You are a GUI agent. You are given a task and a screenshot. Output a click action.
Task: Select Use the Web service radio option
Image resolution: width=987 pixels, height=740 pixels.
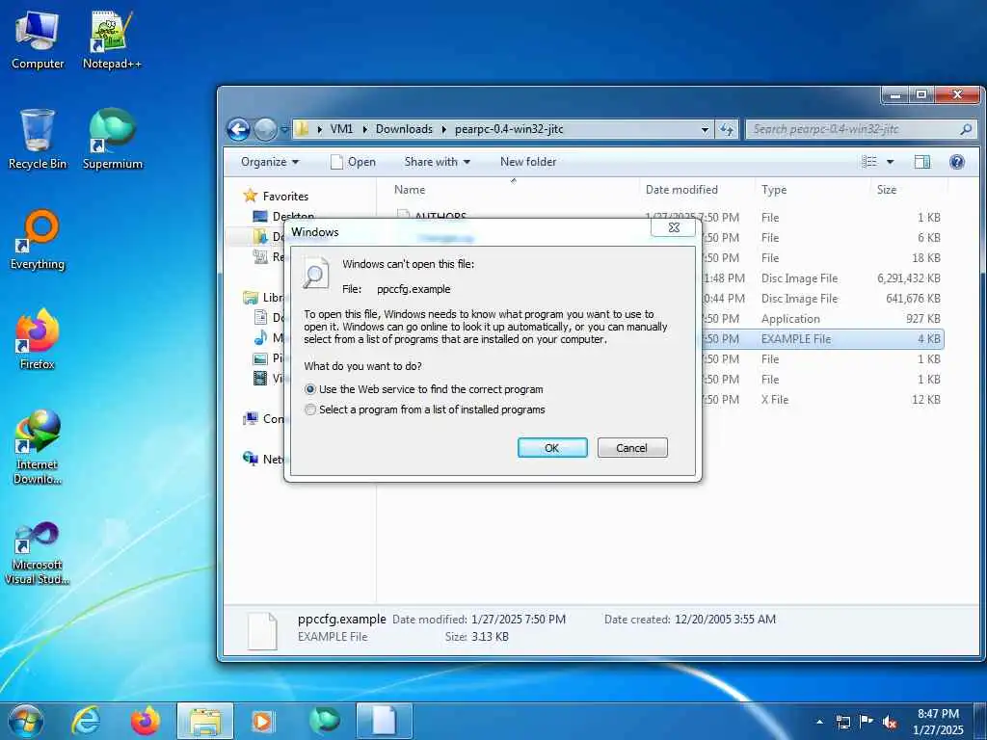pyautogui.click(x=310, y=389)
